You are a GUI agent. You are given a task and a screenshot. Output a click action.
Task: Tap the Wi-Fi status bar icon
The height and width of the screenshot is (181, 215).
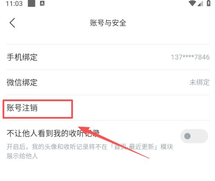pyautogui.click(x=192, y=3)
